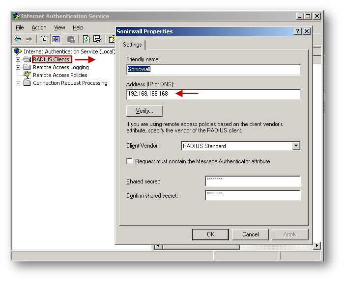The height and width of the screenshot is (282, 345).
Task: Open the Client-Vendor dropdown list
Action: pyautogui.click(x=296, y=146)
